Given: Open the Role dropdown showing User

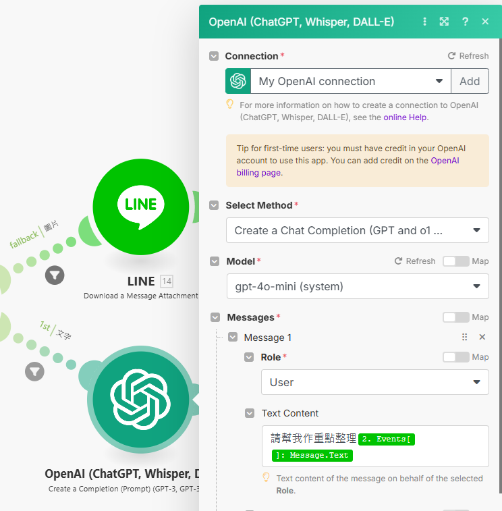Looking at the screenshot, I should tap(375, 382).
